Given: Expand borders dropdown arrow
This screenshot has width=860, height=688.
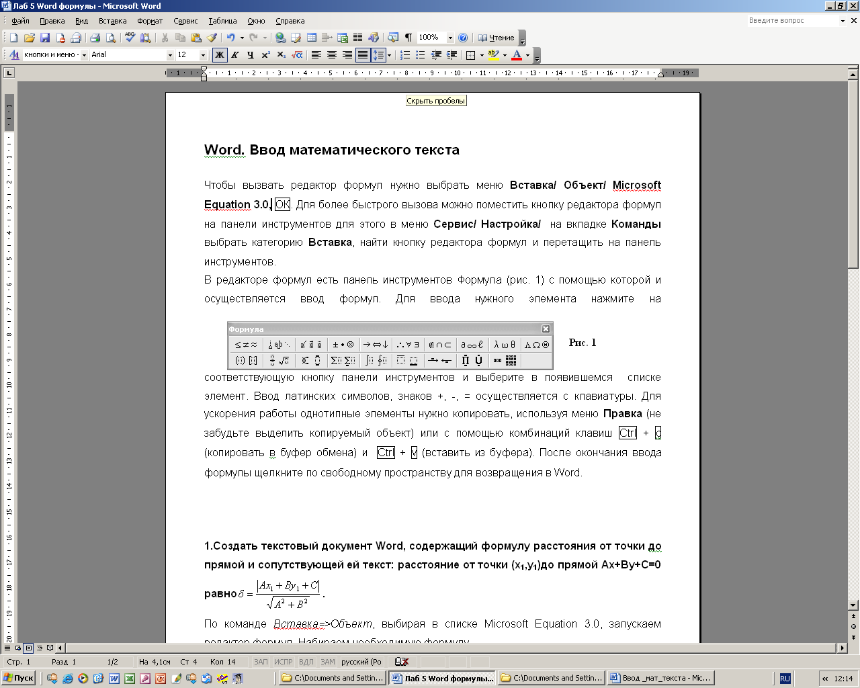Looking at the screenshot, I should point(482,55).
